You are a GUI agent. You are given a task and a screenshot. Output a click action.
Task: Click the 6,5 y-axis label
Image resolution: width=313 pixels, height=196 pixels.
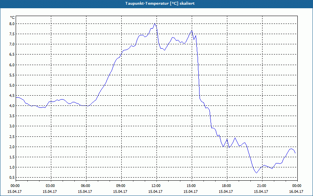12,54
